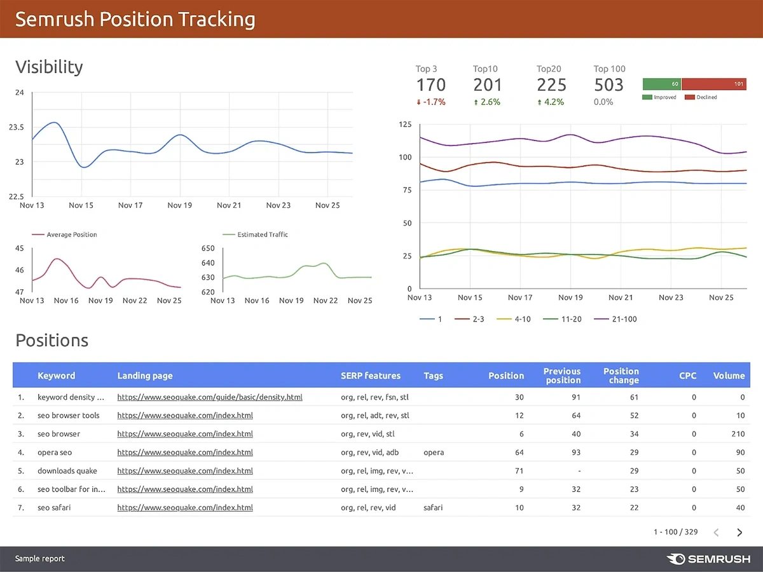The image size is (763, 572).
Task: Toggle the 11-20 legend series
Action: click(562, 319)
